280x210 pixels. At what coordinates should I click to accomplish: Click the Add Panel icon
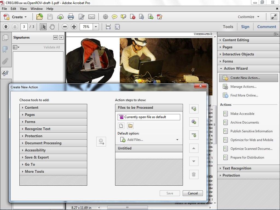pyautogui.click(x=194, y=109)
